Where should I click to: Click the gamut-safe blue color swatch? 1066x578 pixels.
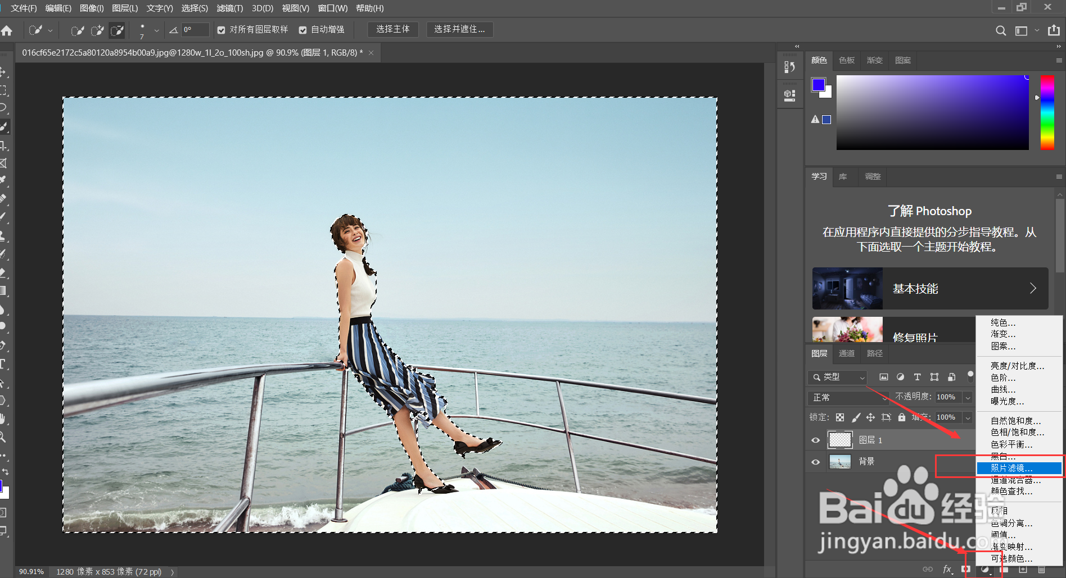[826, 119]
